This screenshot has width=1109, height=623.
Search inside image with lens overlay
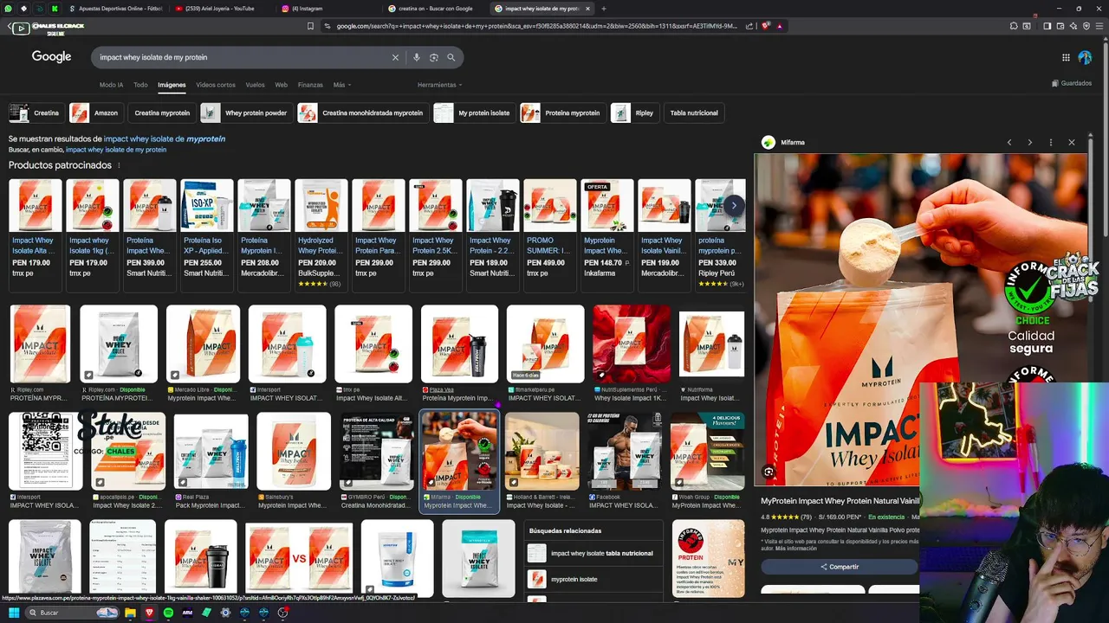click(x=769, y=472)
